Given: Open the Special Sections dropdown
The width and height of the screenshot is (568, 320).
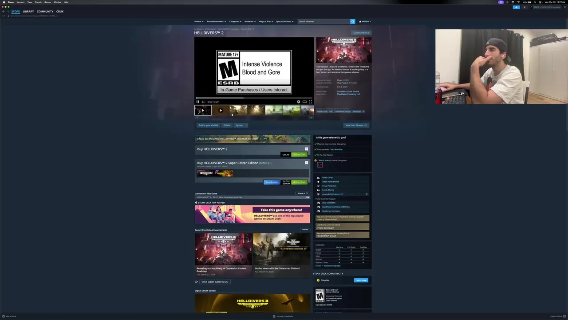Looking at the screenshot, I should coord(285,21).
